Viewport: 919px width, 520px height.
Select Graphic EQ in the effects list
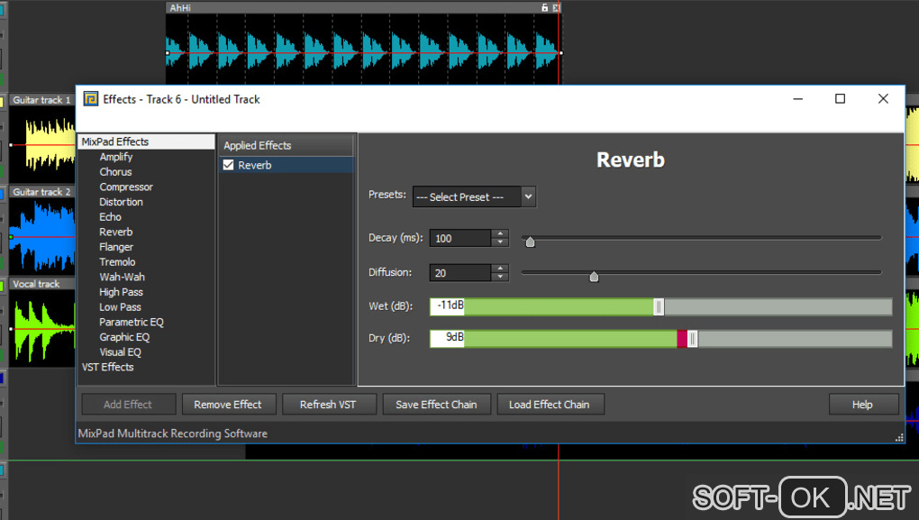pyautogui.click(x=124, y=337)
